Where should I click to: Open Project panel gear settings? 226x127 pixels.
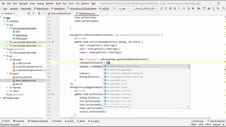coord(39,13)
